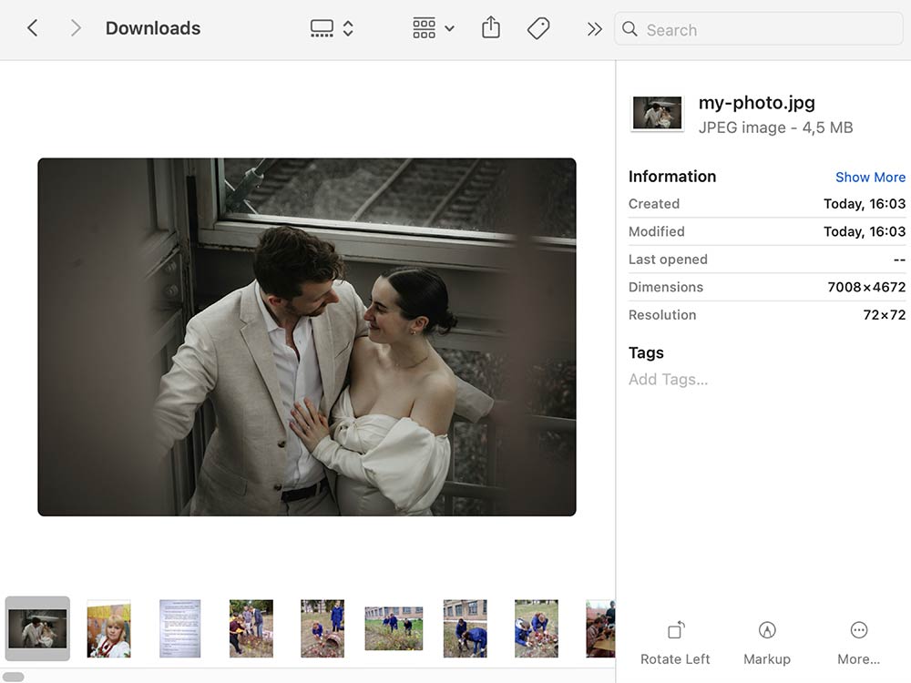Expand the group-by dropdown chevron
Viewport: 911px width, 683px height.
450,28
